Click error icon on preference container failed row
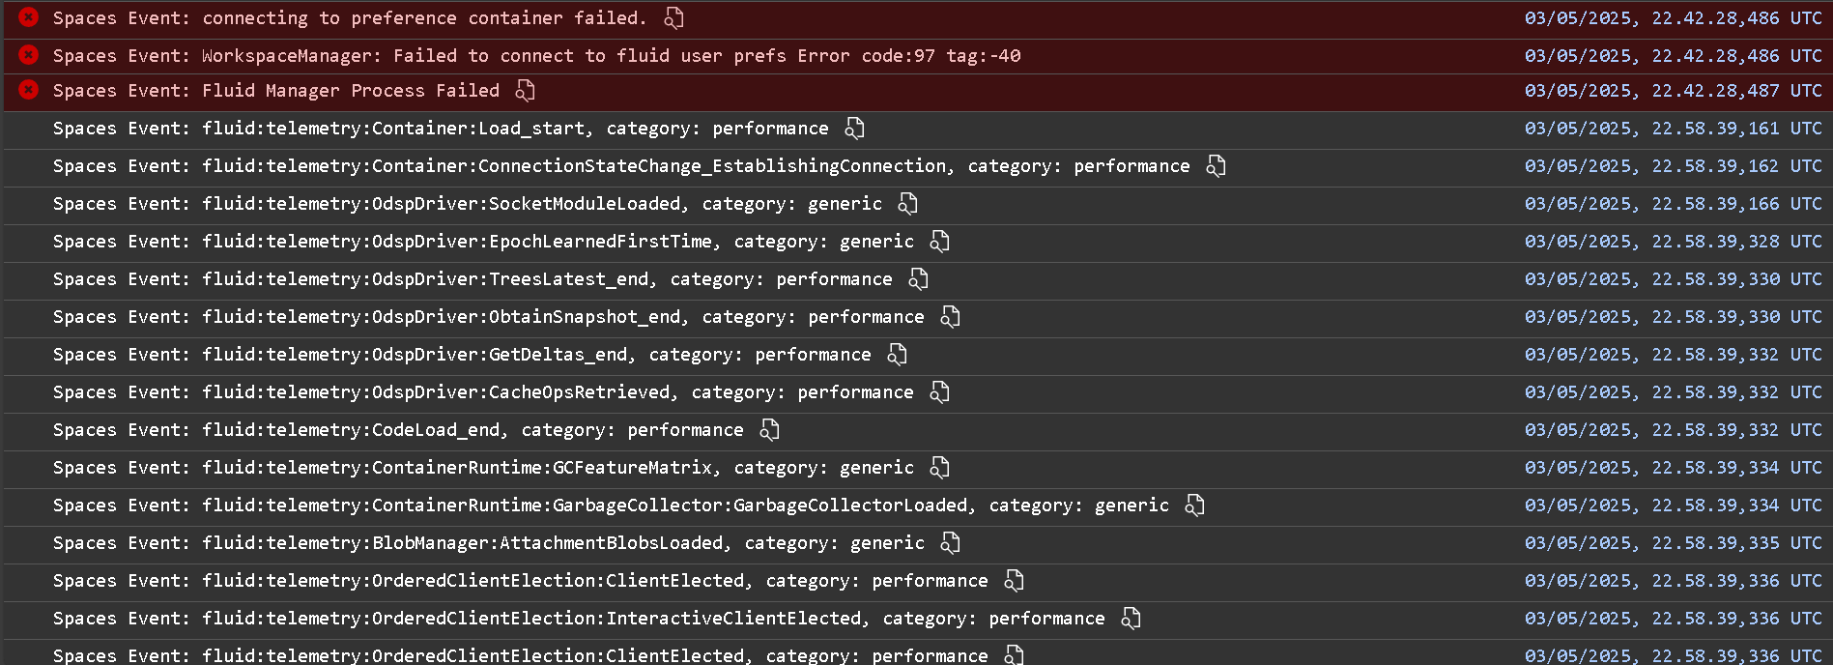This screenshot has width=1833, height=665. pos(29,17)
